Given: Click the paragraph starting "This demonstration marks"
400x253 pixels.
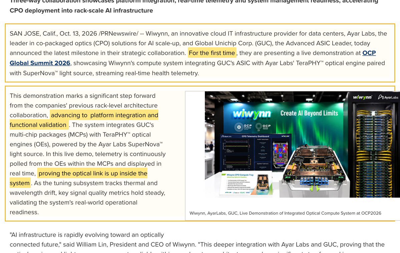Looking at the screenshot, I should click(87, 154).
